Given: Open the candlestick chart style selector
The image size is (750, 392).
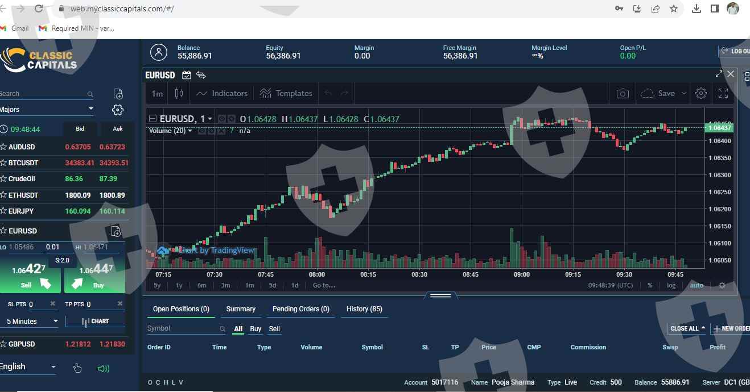Looking at the screenshot, I should click(x=179, y=93).
